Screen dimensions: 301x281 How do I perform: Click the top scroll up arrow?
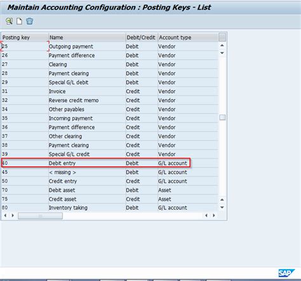point(222,45)
